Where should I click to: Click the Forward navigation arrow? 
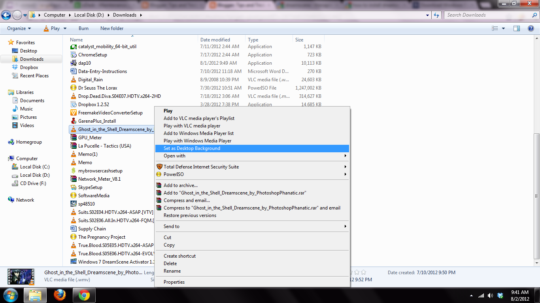17,15
